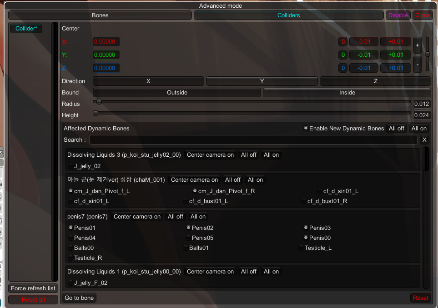Decrease Y center by -0.01
The height and width of the screenshot is (308, 438).
click(363, 55)
